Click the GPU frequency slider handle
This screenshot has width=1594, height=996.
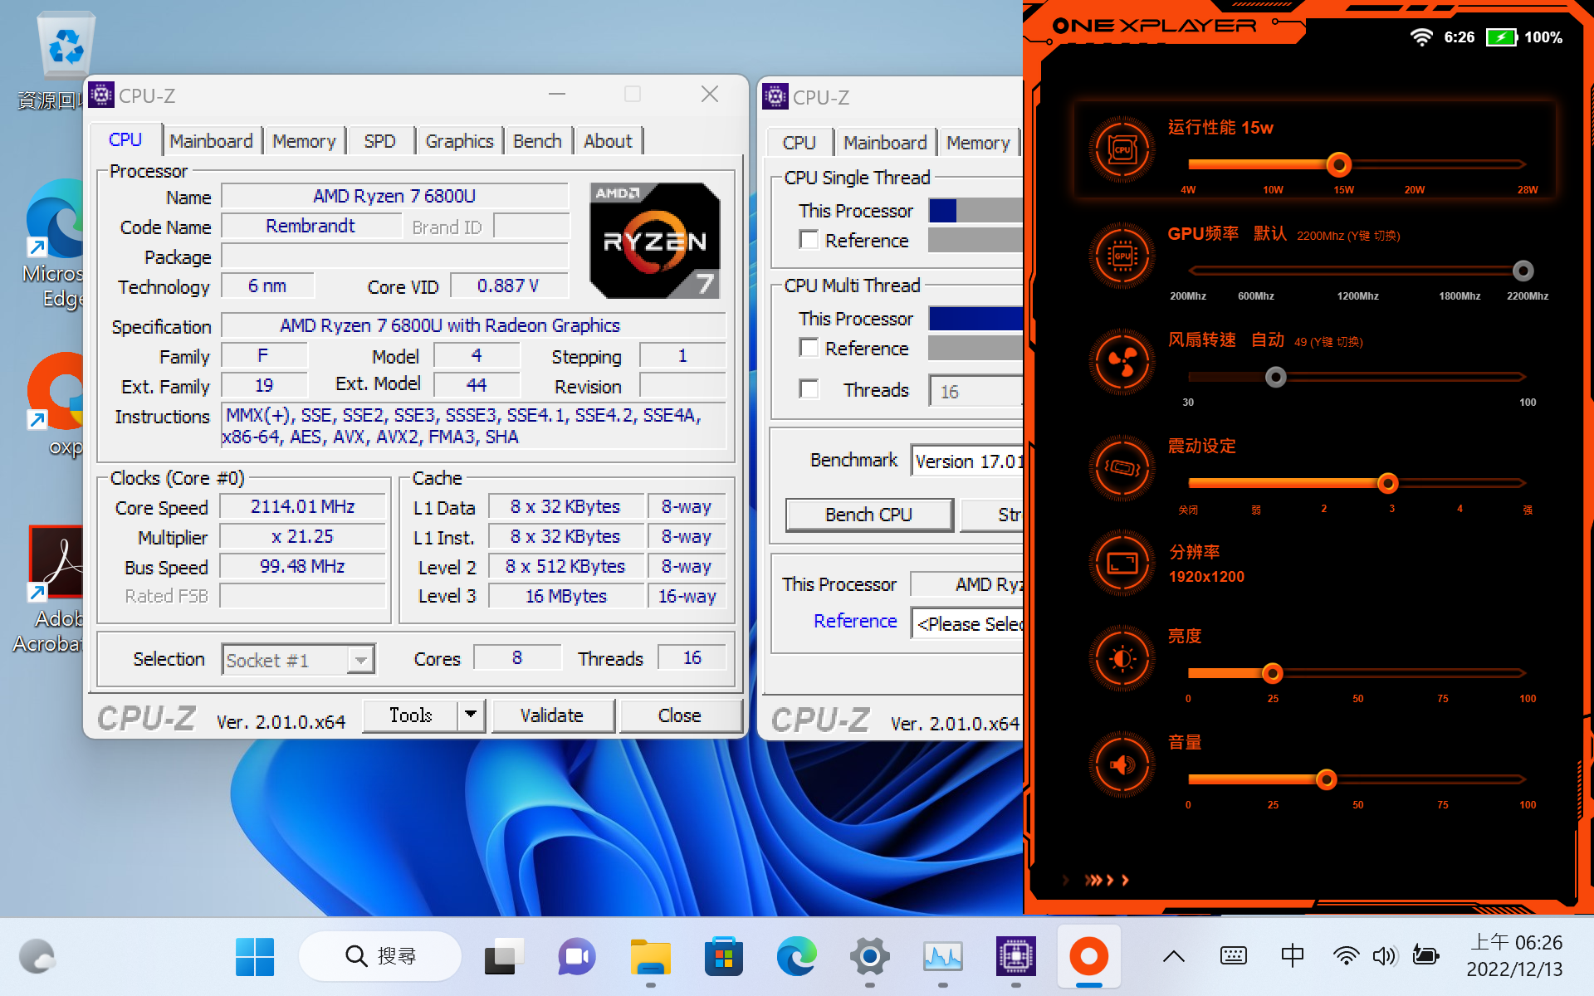1523,270
